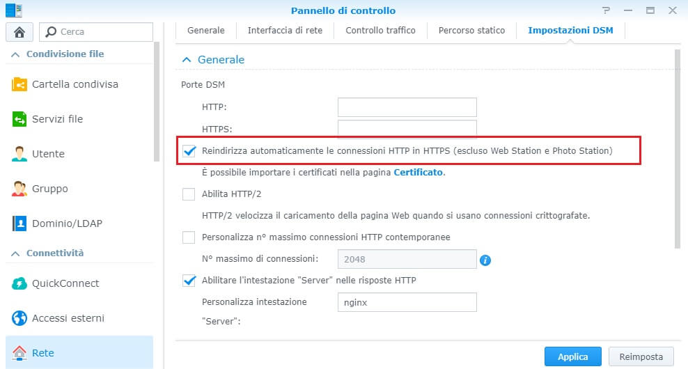Collapse the Connettività sidebar section
688x369 pixels.
click(x=15, y=253)
